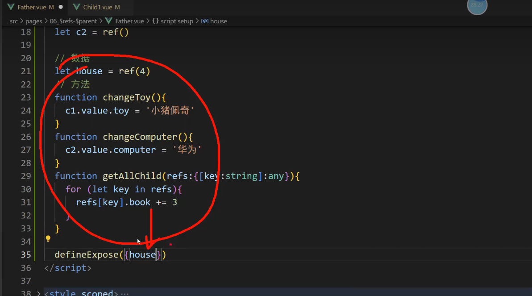Click line number 35
532x296 pixels.
(26, 254)
